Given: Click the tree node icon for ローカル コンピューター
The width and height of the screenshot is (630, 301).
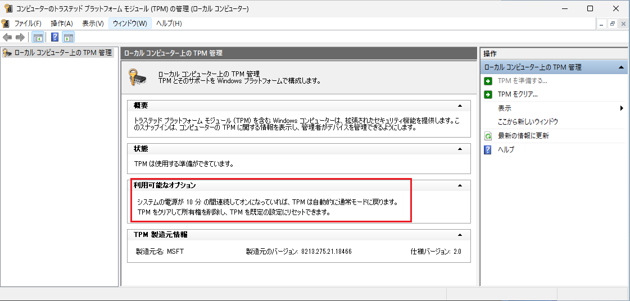Looking at the screenshot, I should (x=7, y=53).
